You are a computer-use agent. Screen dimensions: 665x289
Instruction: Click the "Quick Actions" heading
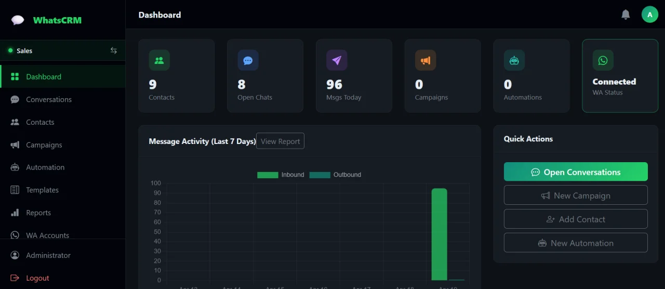tap(528, 139)
